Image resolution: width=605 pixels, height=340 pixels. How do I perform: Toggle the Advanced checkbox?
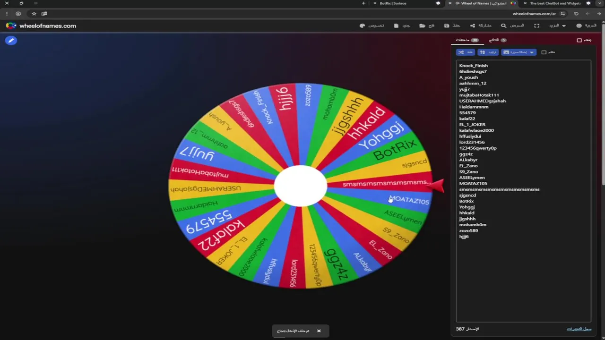[544, 52]
